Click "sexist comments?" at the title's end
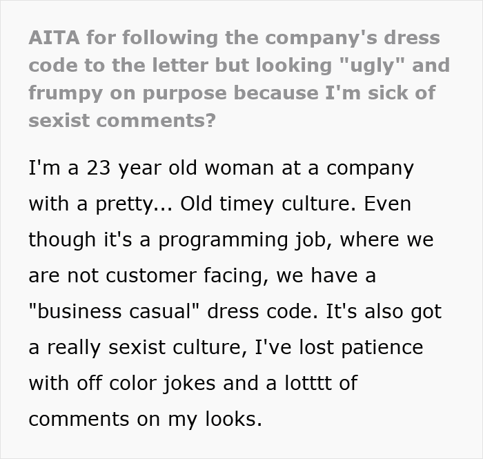The height and width of the screenshot is (459, 483). [x=121, y=120]
